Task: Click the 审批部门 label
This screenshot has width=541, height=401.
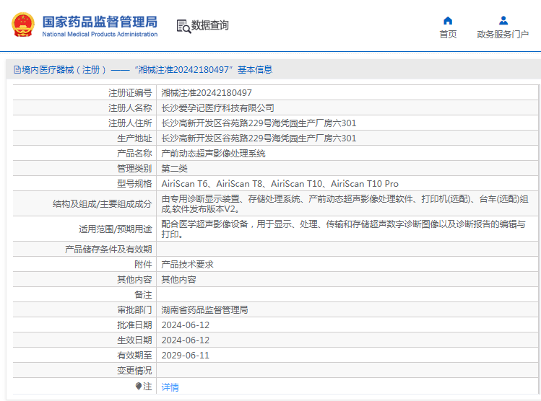Action: click(134, 310)
